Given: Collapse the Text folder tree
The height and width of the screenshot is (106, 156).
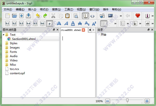Looking at the screenshot, I should click(x=4, y=35).
